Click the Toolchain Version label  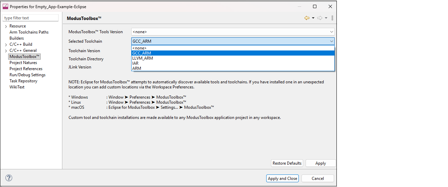(x=84, y=51)
